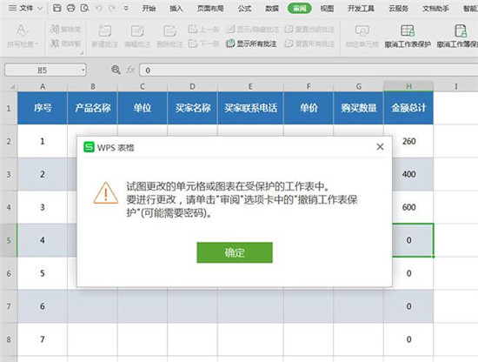The width and height of the screenshot is (478, 362).
Task: Click the 新建批注 new comment icon
Action: point(105,30)
